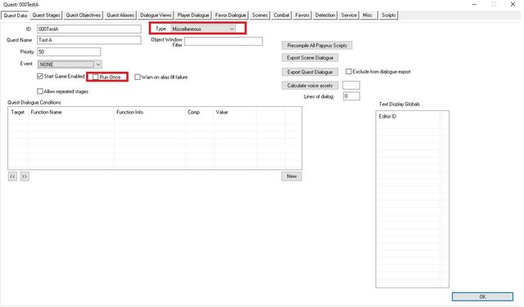This screenshot has height=307, width=524.
Task: Enable Allow repeated stages
Action: [40, 91]
